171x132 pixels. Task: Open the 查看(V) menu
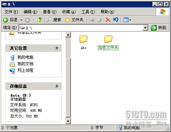tap(50, 12)
